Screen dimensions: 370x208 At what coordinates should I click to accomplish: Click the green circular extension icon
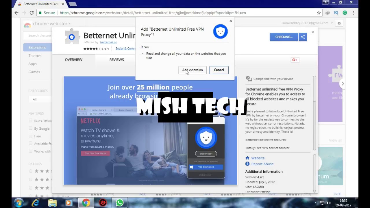click(345, 13)
